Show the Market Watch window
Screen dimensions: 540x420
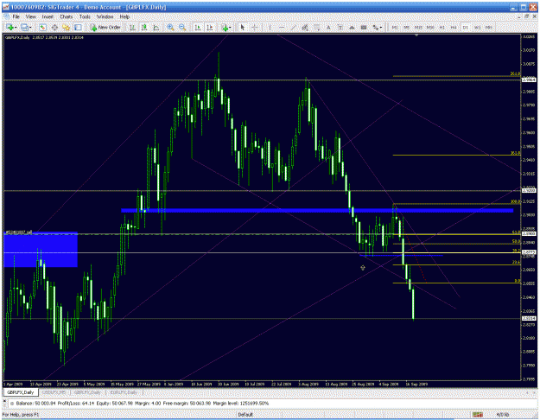point(42,27)
